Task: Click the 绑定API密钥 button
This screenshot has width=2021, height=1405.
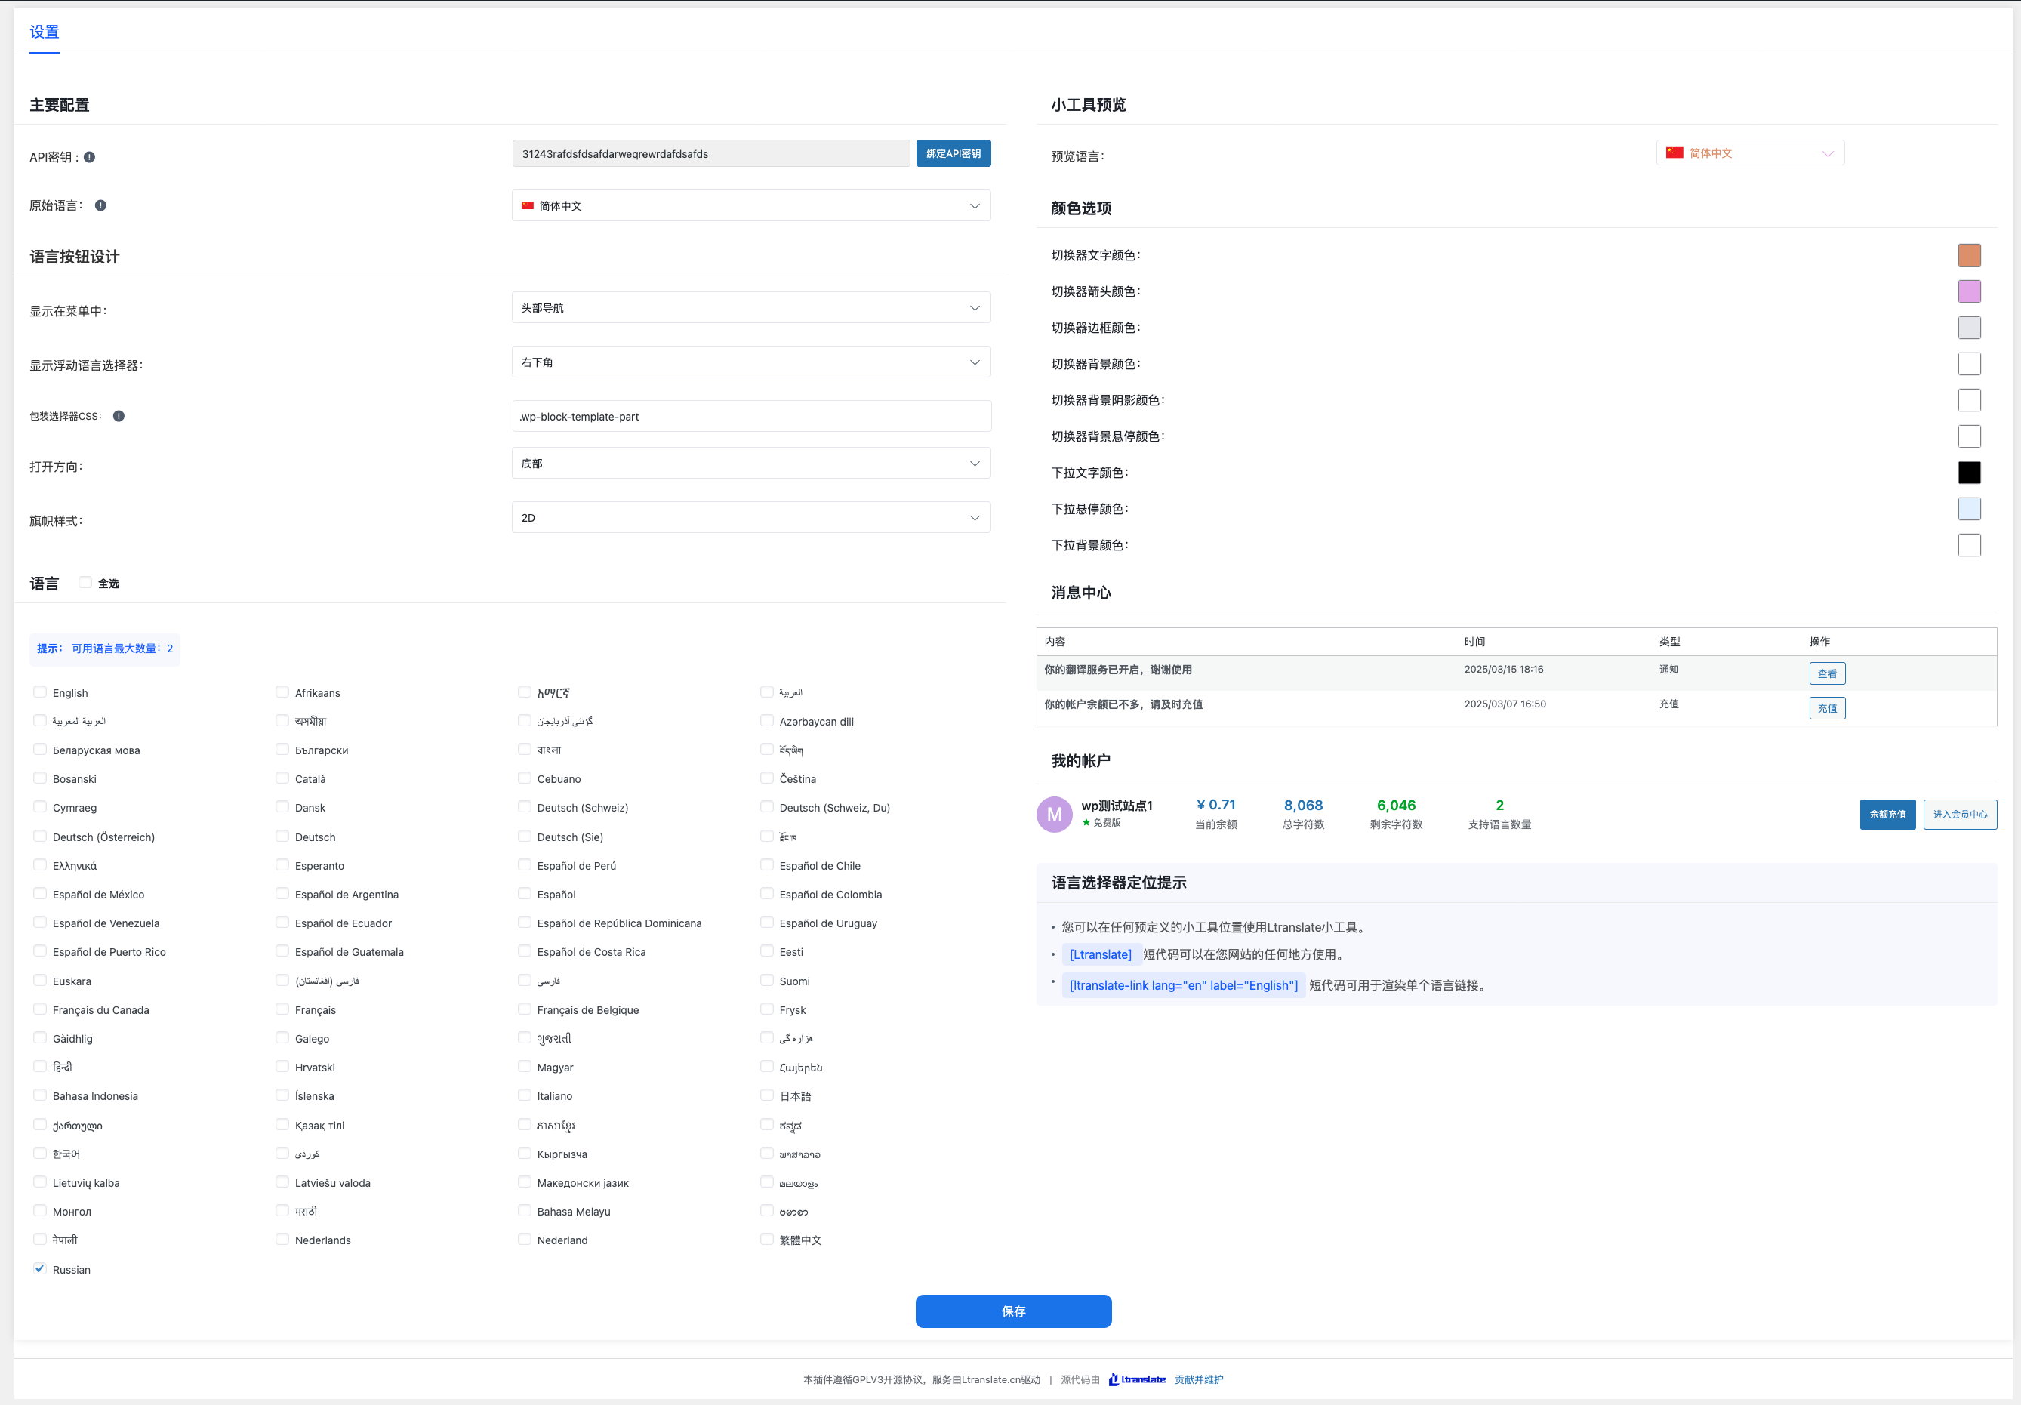Action: coord(954,154)
